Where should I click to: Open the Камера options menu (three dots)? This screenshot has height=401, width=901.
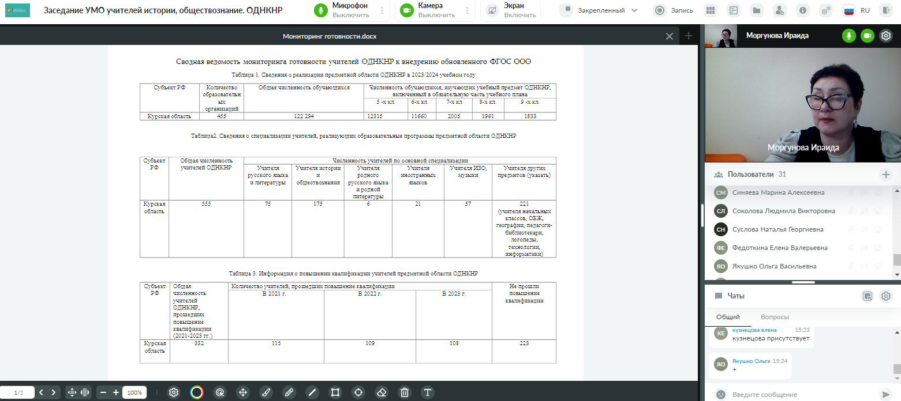466,10
